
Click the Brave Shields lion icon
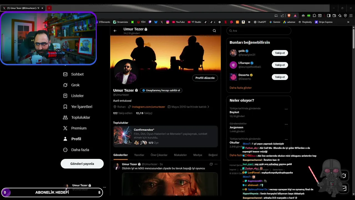point(289,16)
